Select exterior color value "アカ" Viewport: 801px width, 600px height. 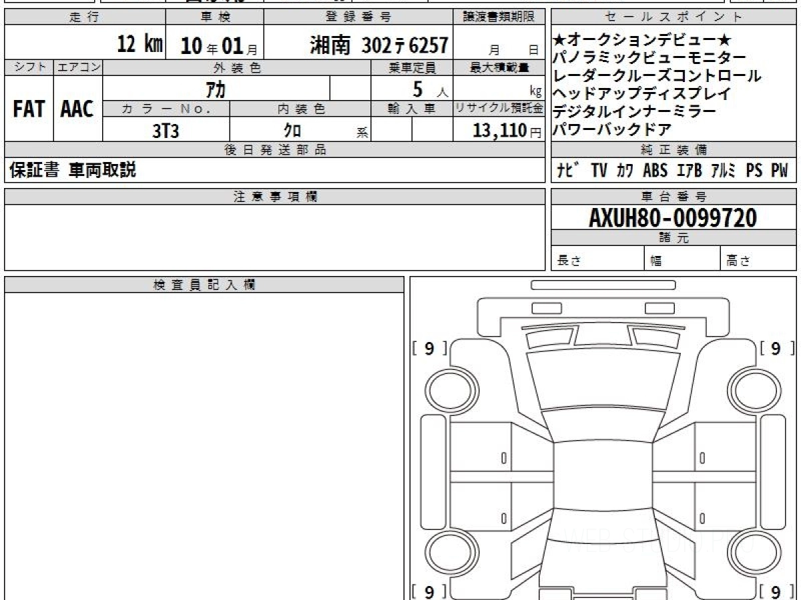pos(216,89)
